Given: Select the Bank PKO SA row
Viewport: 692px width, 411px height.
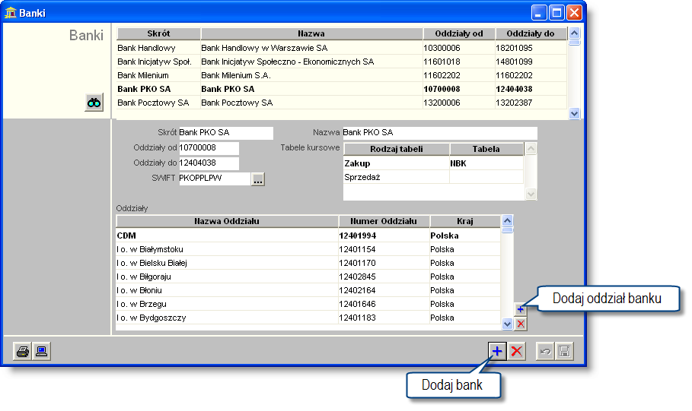Looking at the screenshot, I should 342,89.
